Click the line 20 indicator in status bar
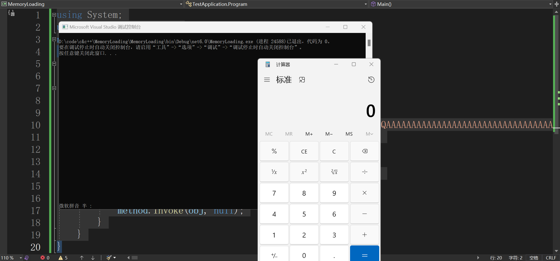This screenshot has height=261, width=560. point(496,258)
